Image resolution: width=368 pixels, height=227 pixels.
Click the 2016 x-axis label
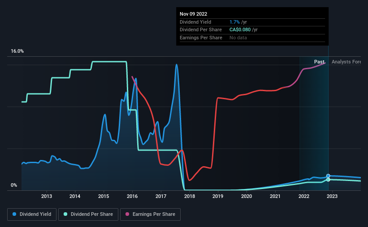click(132, 196)
